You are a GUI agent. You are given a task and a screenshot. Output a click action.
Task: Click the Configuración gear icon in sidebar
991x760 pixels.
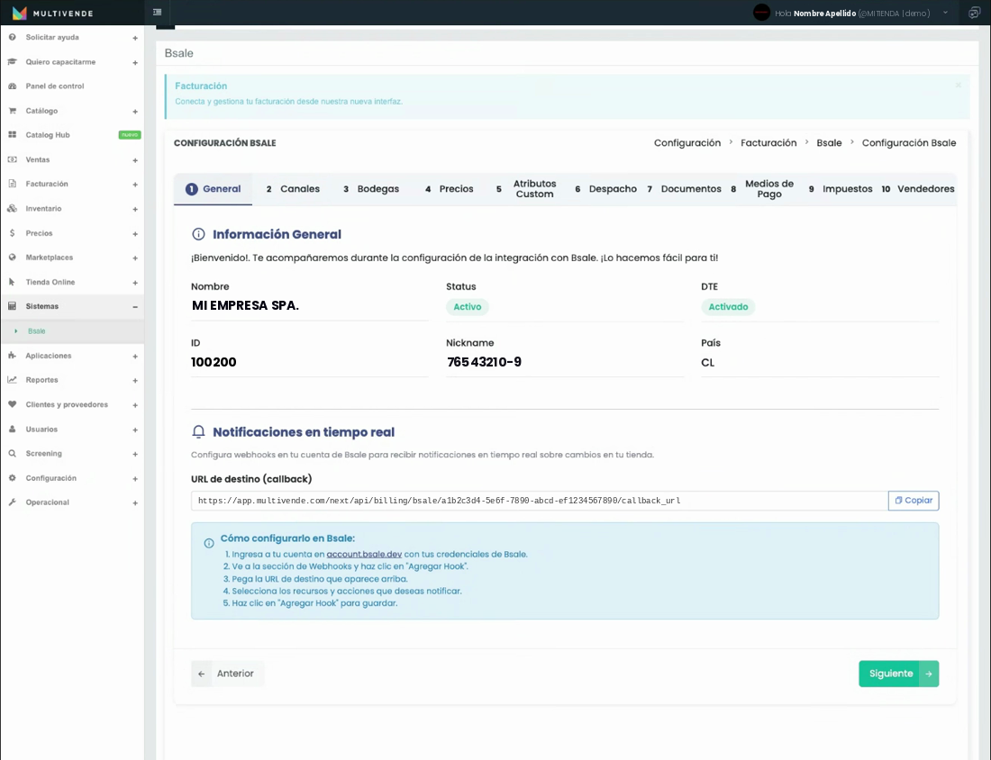point(12,478)
